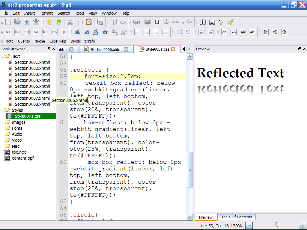Image resolution: width=307 pixels, height=230 pixels.
Task: Click the Nota clip button
Action: pyautogui.click(x=10, y=41)
